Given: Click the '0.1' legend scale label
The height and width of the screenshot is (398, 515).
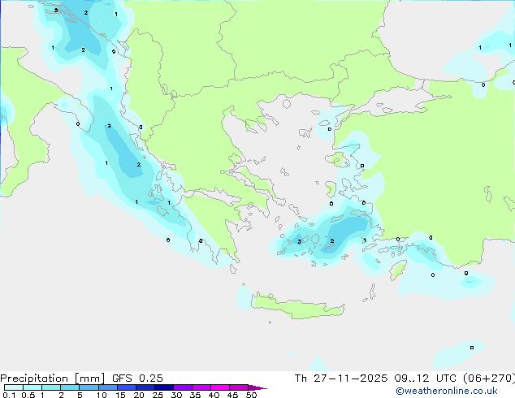Looking at the screenshot, I should pyautogui.click(x=9, y=395).
